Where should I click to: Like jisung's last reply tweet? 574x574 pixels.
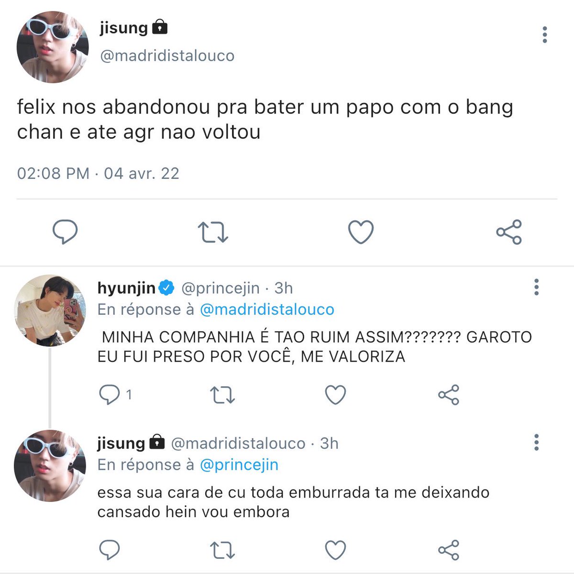[335, 550]
